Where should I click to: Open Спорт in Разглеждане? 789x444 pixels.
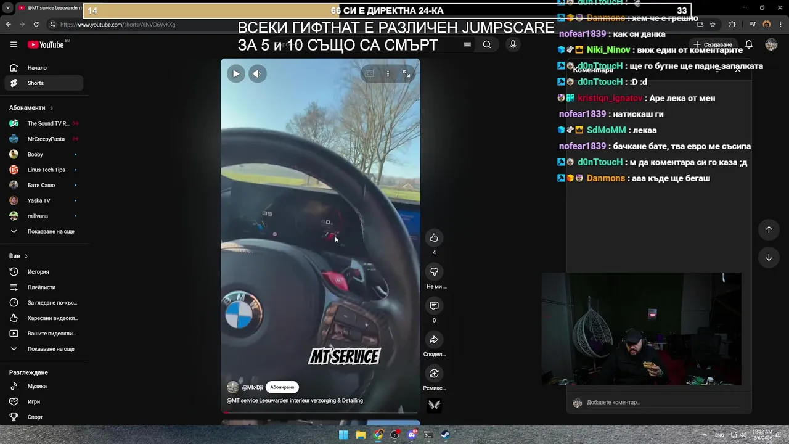click(x=44, y=417)
